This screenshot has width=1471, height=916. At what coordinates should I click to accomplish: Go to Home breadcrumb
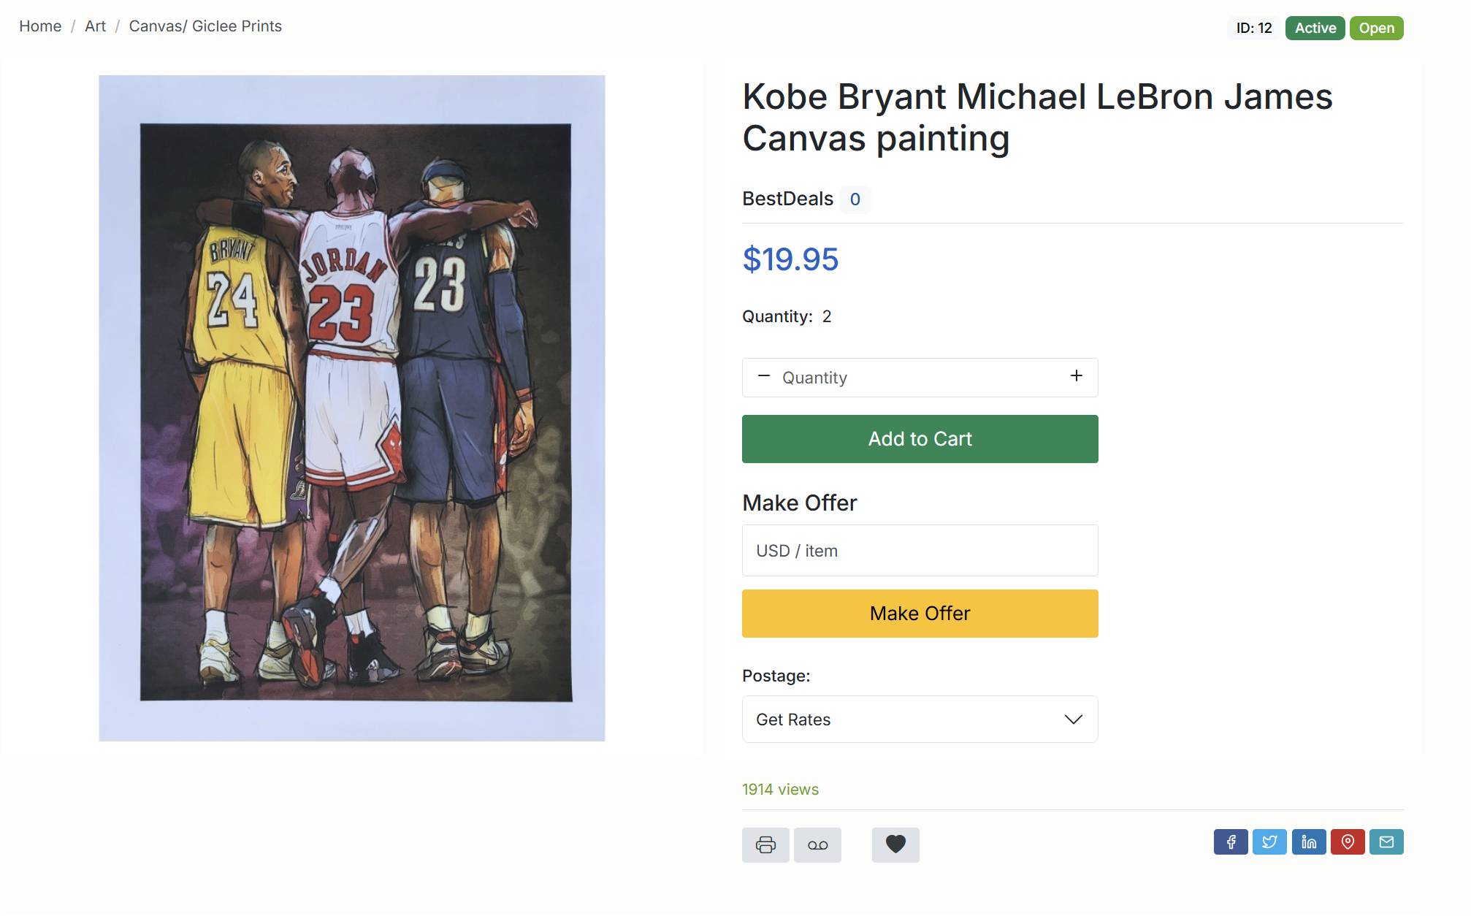[40, 26]
